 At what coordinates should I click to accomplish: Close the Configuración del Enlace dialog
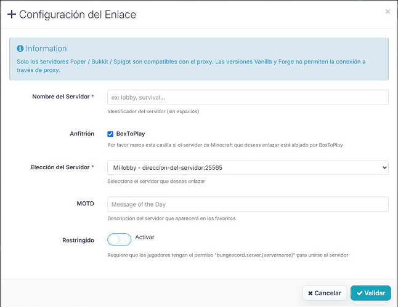(388, 12)
